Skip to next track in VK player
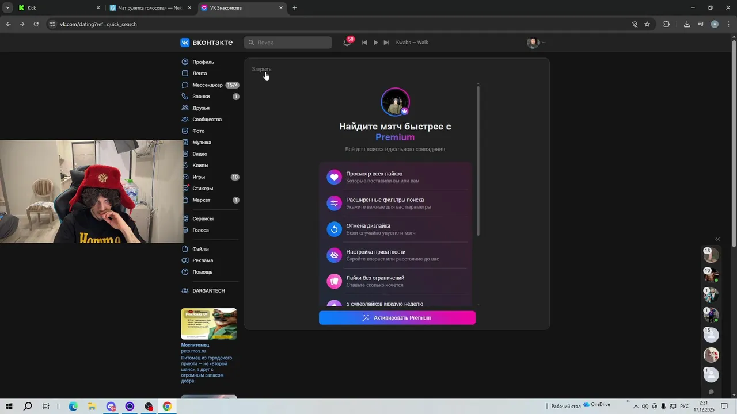The height and width of the screenshot is (414, 737). click(x=386, y=43)
